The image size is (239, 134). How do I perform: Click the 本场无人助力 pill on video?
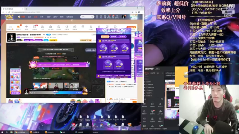(x=91, y=50)
